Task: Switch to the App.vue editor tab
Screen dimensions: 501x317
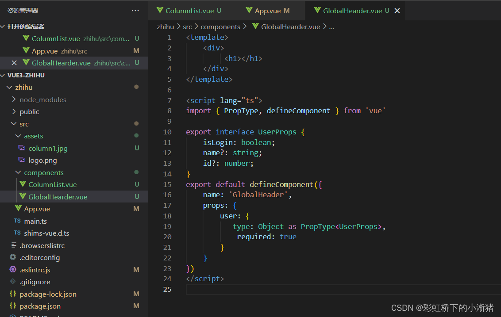Action: pyautogui.click(x=271, y=11)
